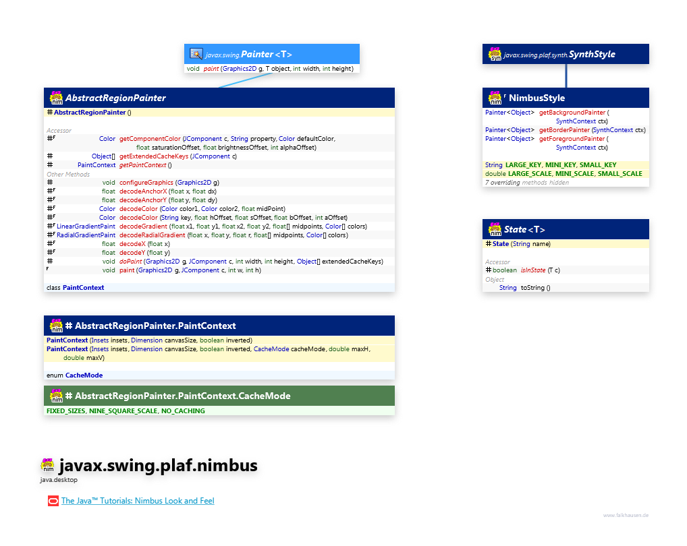The width and height of the screenshot is (687, 546).
Task: Click the decodeGradient method
Action: pos(143,226)
